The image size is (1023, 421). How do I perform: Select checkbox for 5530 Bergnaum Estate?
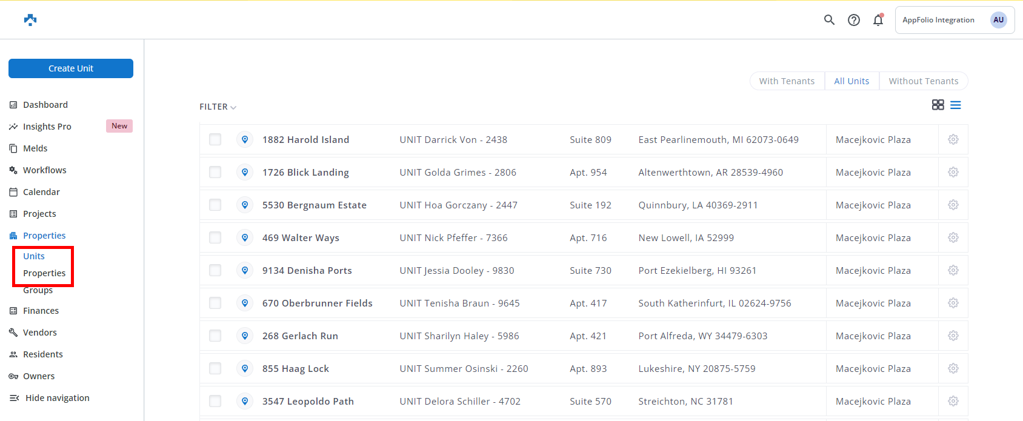pyautogui.click(x=215, y=205)
